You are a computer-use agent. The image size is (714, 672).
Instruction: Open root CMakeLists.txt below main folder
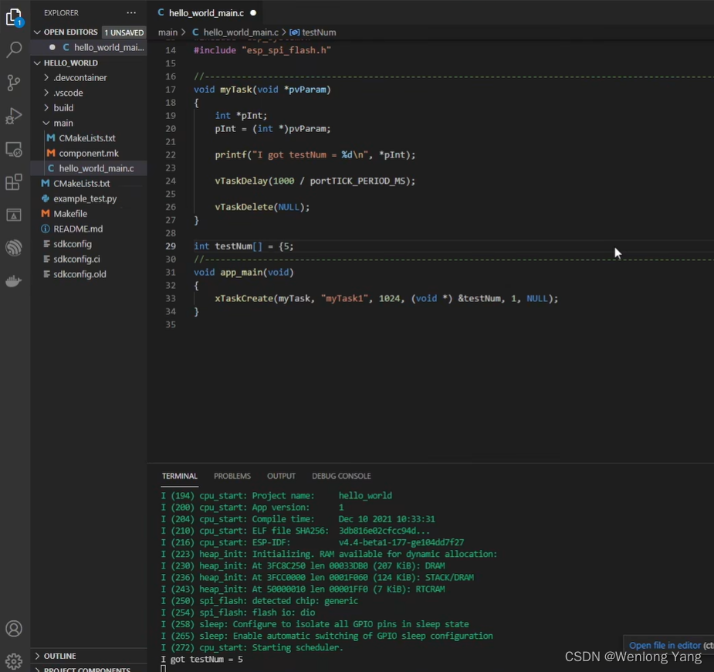point(82,183)
